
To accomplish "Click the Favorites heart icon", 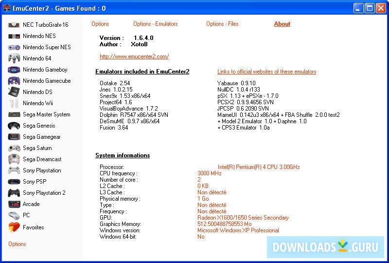I will coord(14,227).
